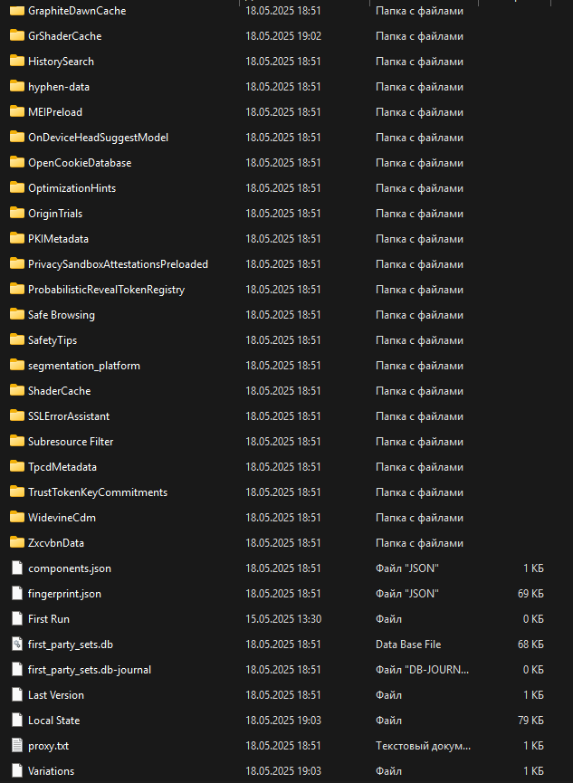This screenshot has width=573, height=783.
Task: Select the fingerprint.json file icon
Action: (16, 594)
